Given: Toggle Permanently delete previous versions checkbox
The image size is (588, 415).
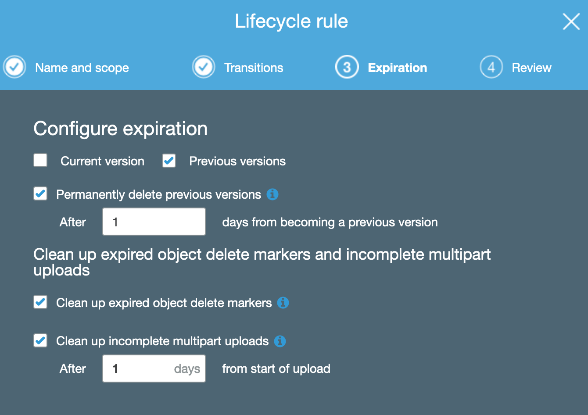Looking at the screenshot, I should click(40, 194).
